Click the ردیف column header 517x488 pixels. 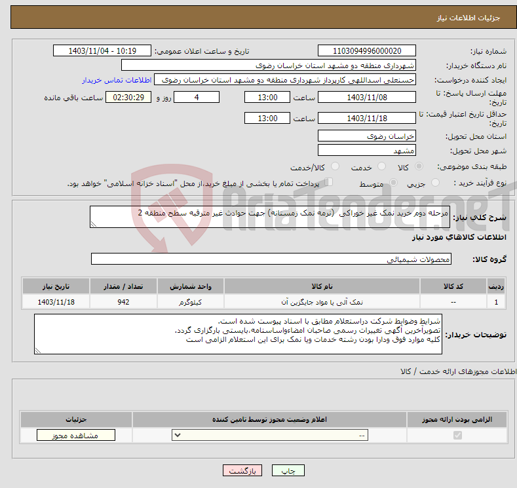point(496,286)
